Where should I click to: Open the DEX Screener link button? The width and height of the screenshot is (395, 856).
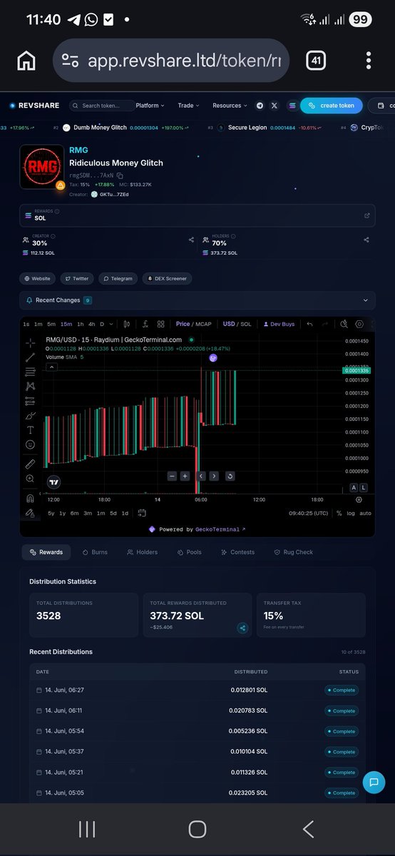pyautogui.click(x=168, y=278)
